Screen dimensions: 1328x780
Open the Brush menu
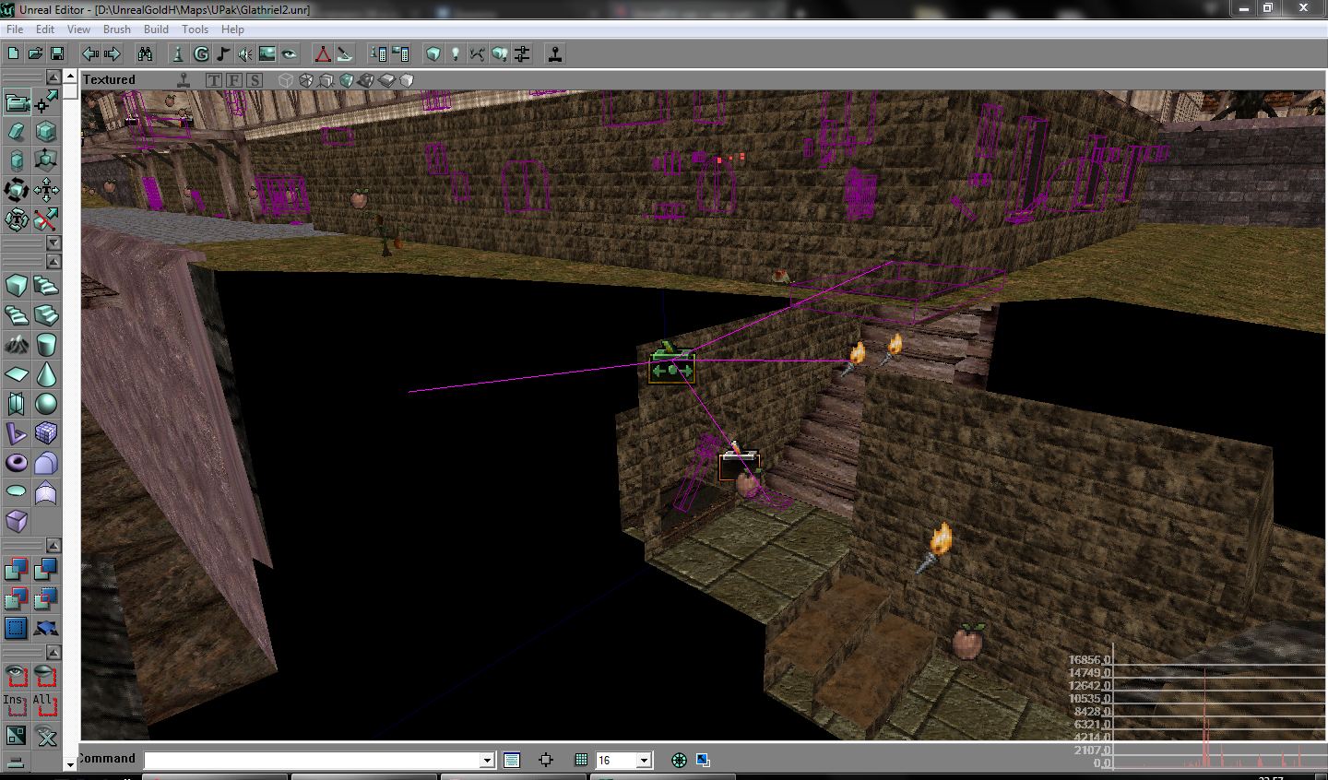[117, 30]
